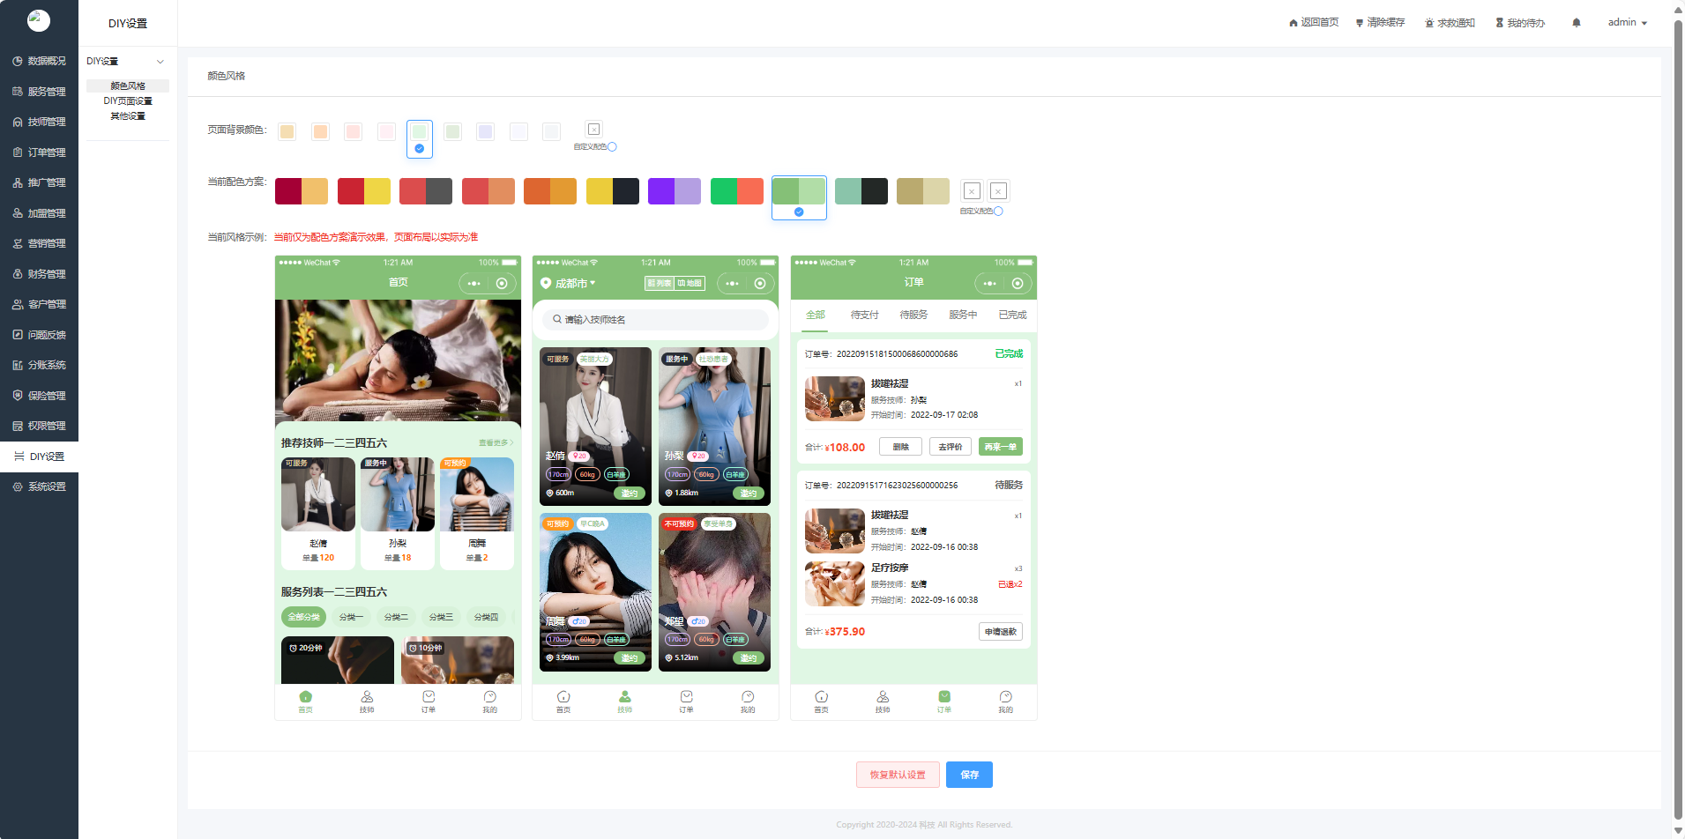
Task: Click 清除缓存 in the top bar
Action: pos(1380,23)
